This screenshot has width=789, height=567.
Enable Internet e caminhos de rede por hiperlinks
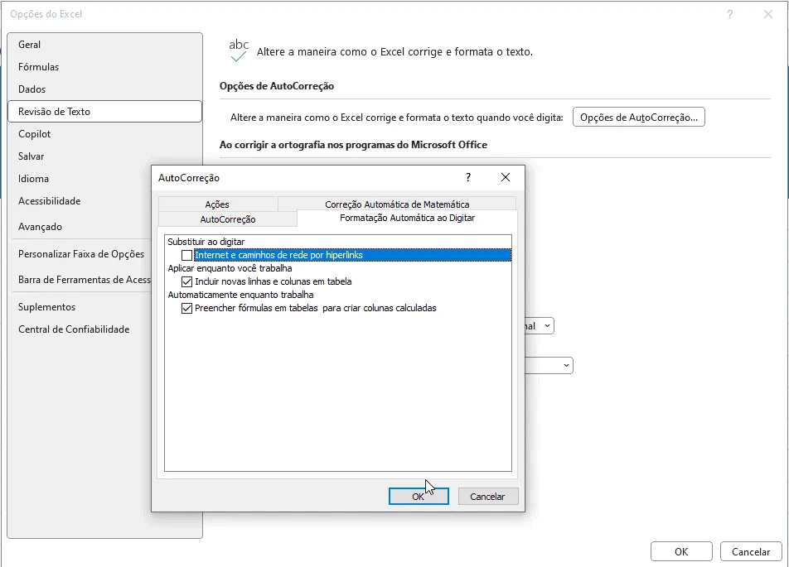pos(186,255)
